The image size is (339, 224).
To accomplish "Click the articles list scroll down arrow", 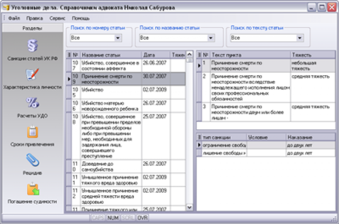I will (x=189, y=207).
